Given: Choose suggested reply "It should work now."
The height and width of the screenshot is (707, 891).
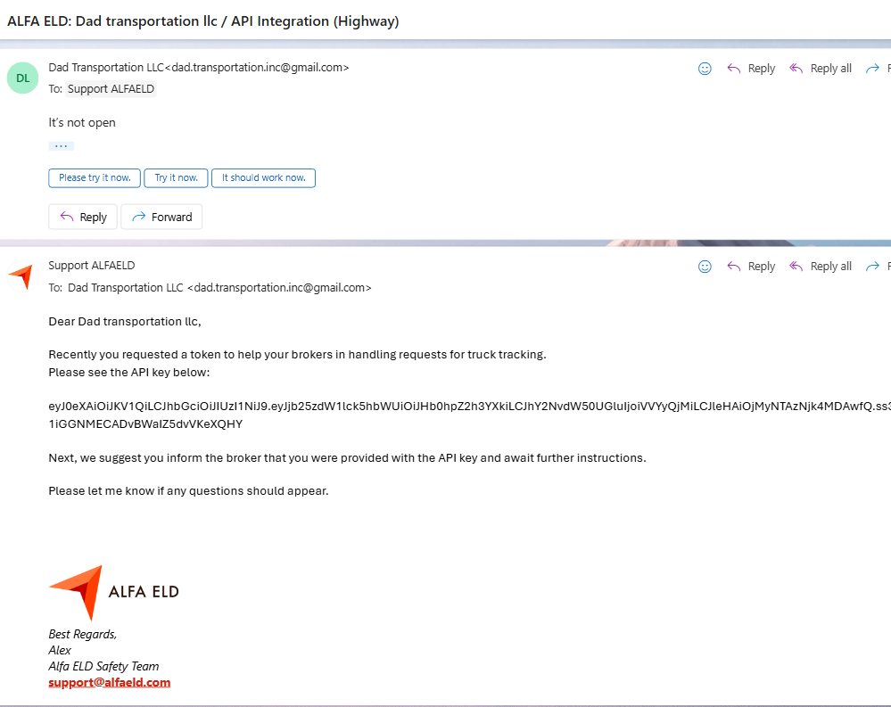Looking at the screenshot, I should (x=264, y=177).
